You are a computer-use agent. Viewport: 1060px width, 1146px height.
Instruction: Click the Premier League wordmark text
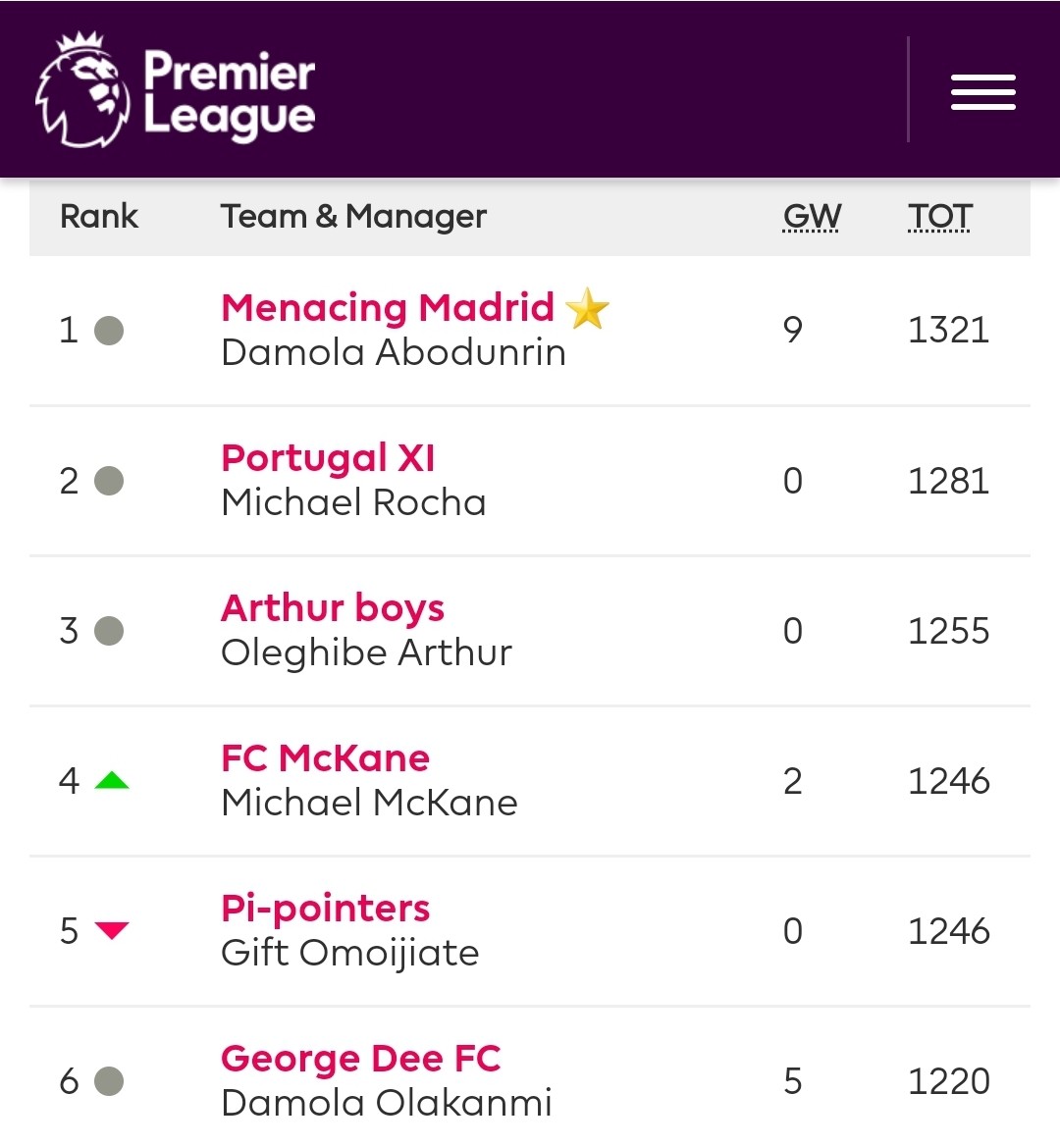tap(230, 93)
